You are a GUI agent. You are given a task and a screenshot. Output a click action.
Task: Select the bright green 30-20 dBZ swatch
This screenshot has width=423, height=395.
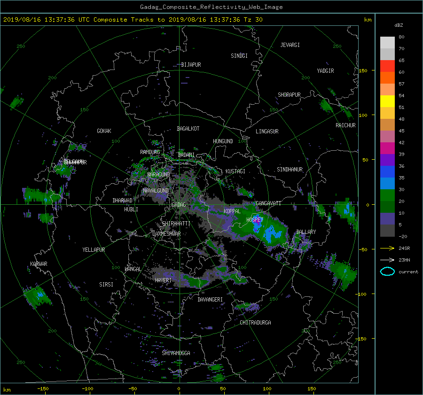pyautogui.click(x=387, y=195)
